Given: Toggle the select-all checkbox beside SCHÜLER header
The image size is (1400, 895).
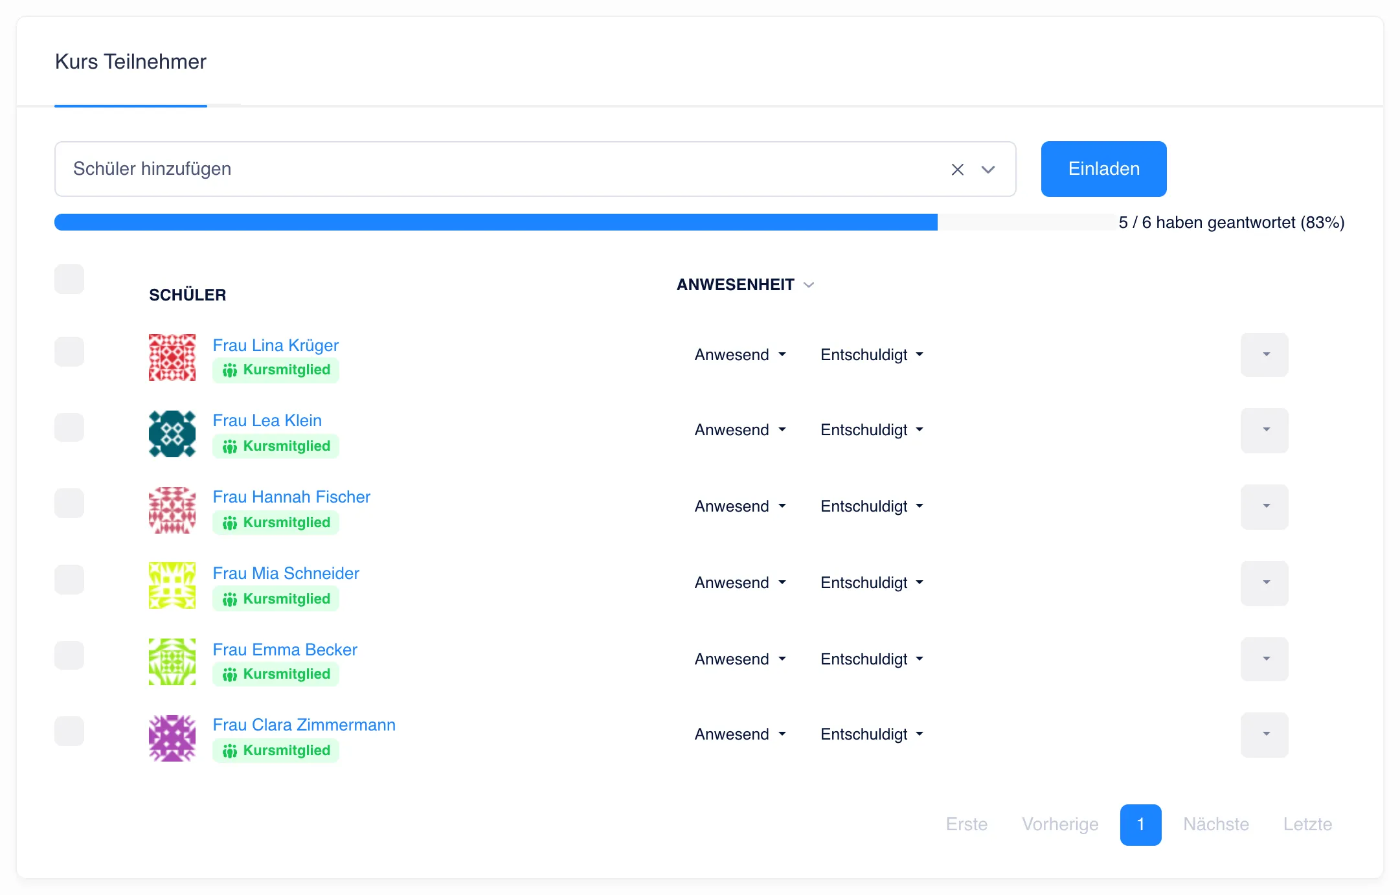Looking at the screenshot, I should click(69, 279).
